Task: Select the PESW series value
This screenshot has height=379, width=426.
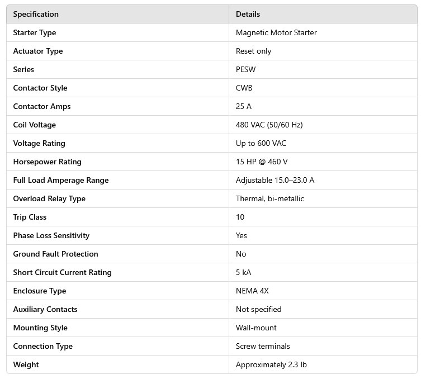Action: pos(245,69)
